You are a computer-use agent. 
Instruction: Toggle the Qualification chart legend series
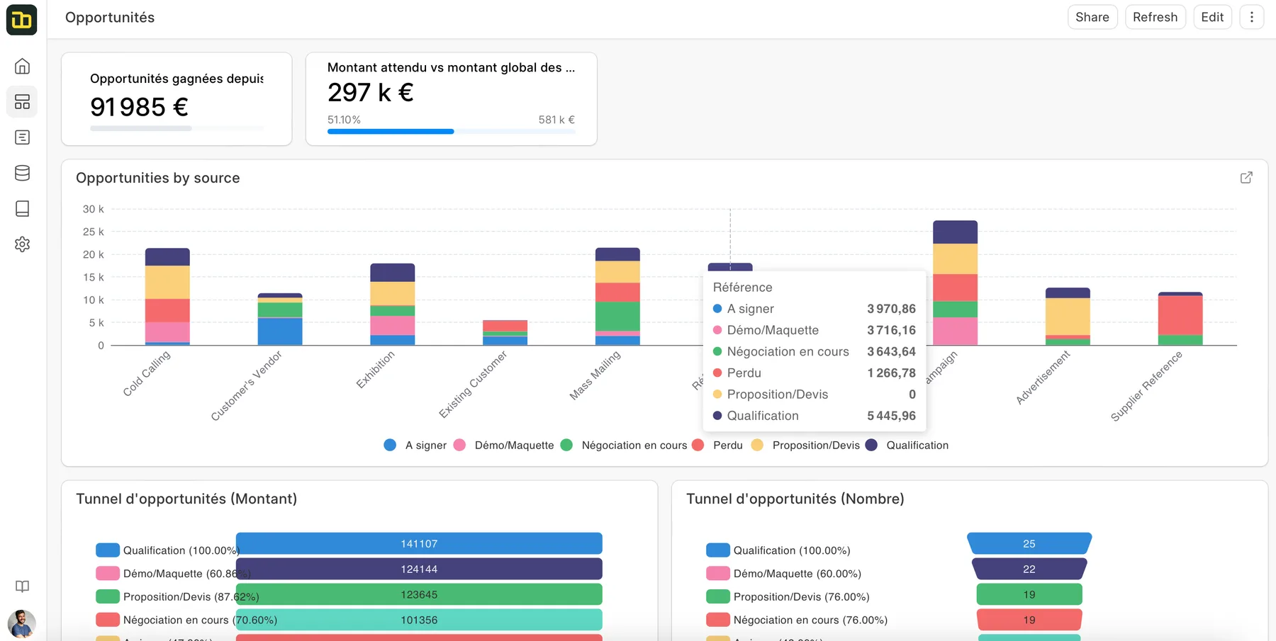point(907,445)
